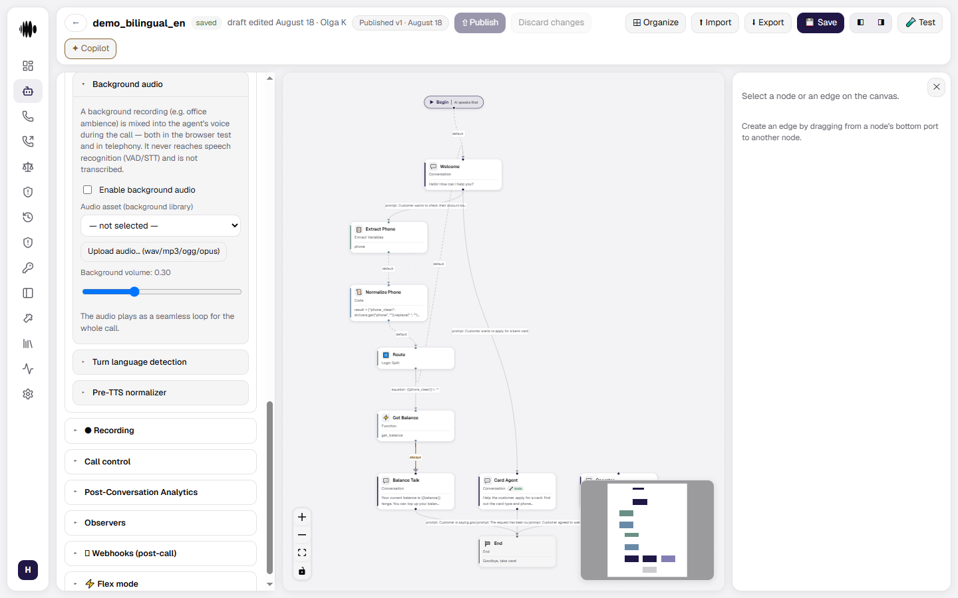Expand the Pre-TTS normalizer section
The image size is (958, 598).
160,393
